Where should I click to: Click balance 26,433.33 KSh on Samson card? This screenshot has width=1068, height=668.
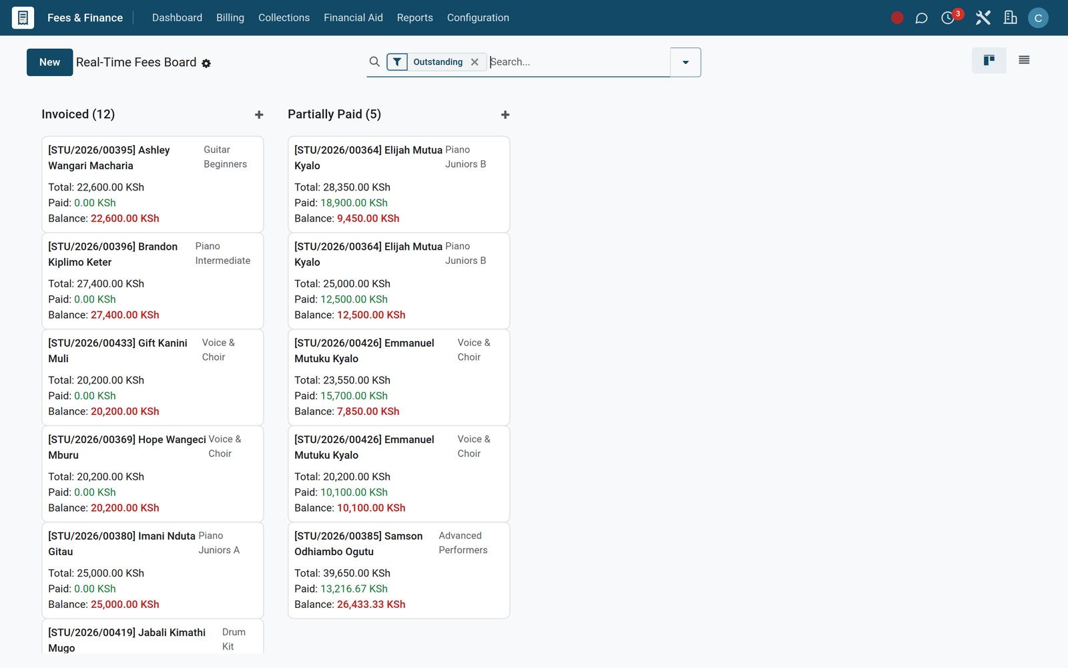click(371, 605)
